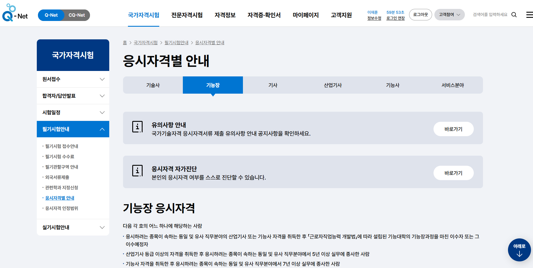Open 필기시험 접수안내 sidebar link
Screen dimensions: 533x268
[x=62, y=146]
